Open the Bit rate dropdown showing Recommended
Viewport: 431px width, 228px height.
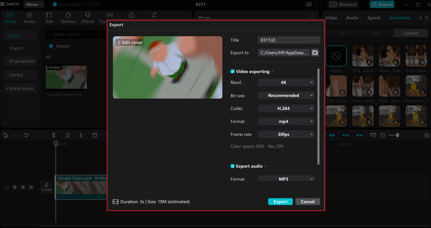point(286,95)
